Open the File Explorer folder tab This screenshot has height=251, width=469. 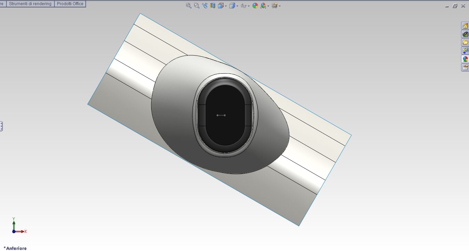point(465,42)
